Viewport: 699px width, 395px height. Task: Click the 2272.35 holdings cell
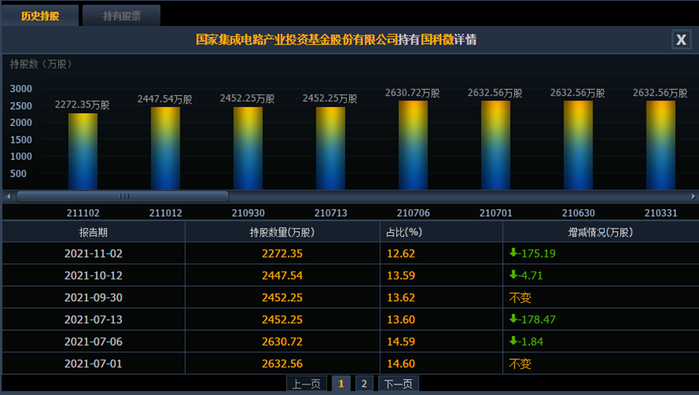(x=282, y=254)
